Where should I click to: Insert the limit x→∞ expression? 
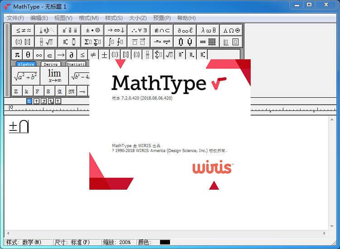pos(54,76)
